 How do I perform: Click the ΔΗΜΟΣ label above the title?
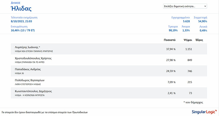coord(15,2)
